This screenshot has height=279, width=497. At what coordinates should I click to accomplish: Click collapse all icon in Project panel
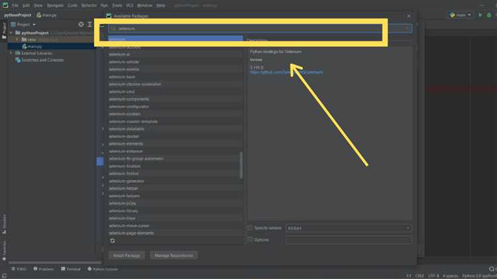coord(89,24)
